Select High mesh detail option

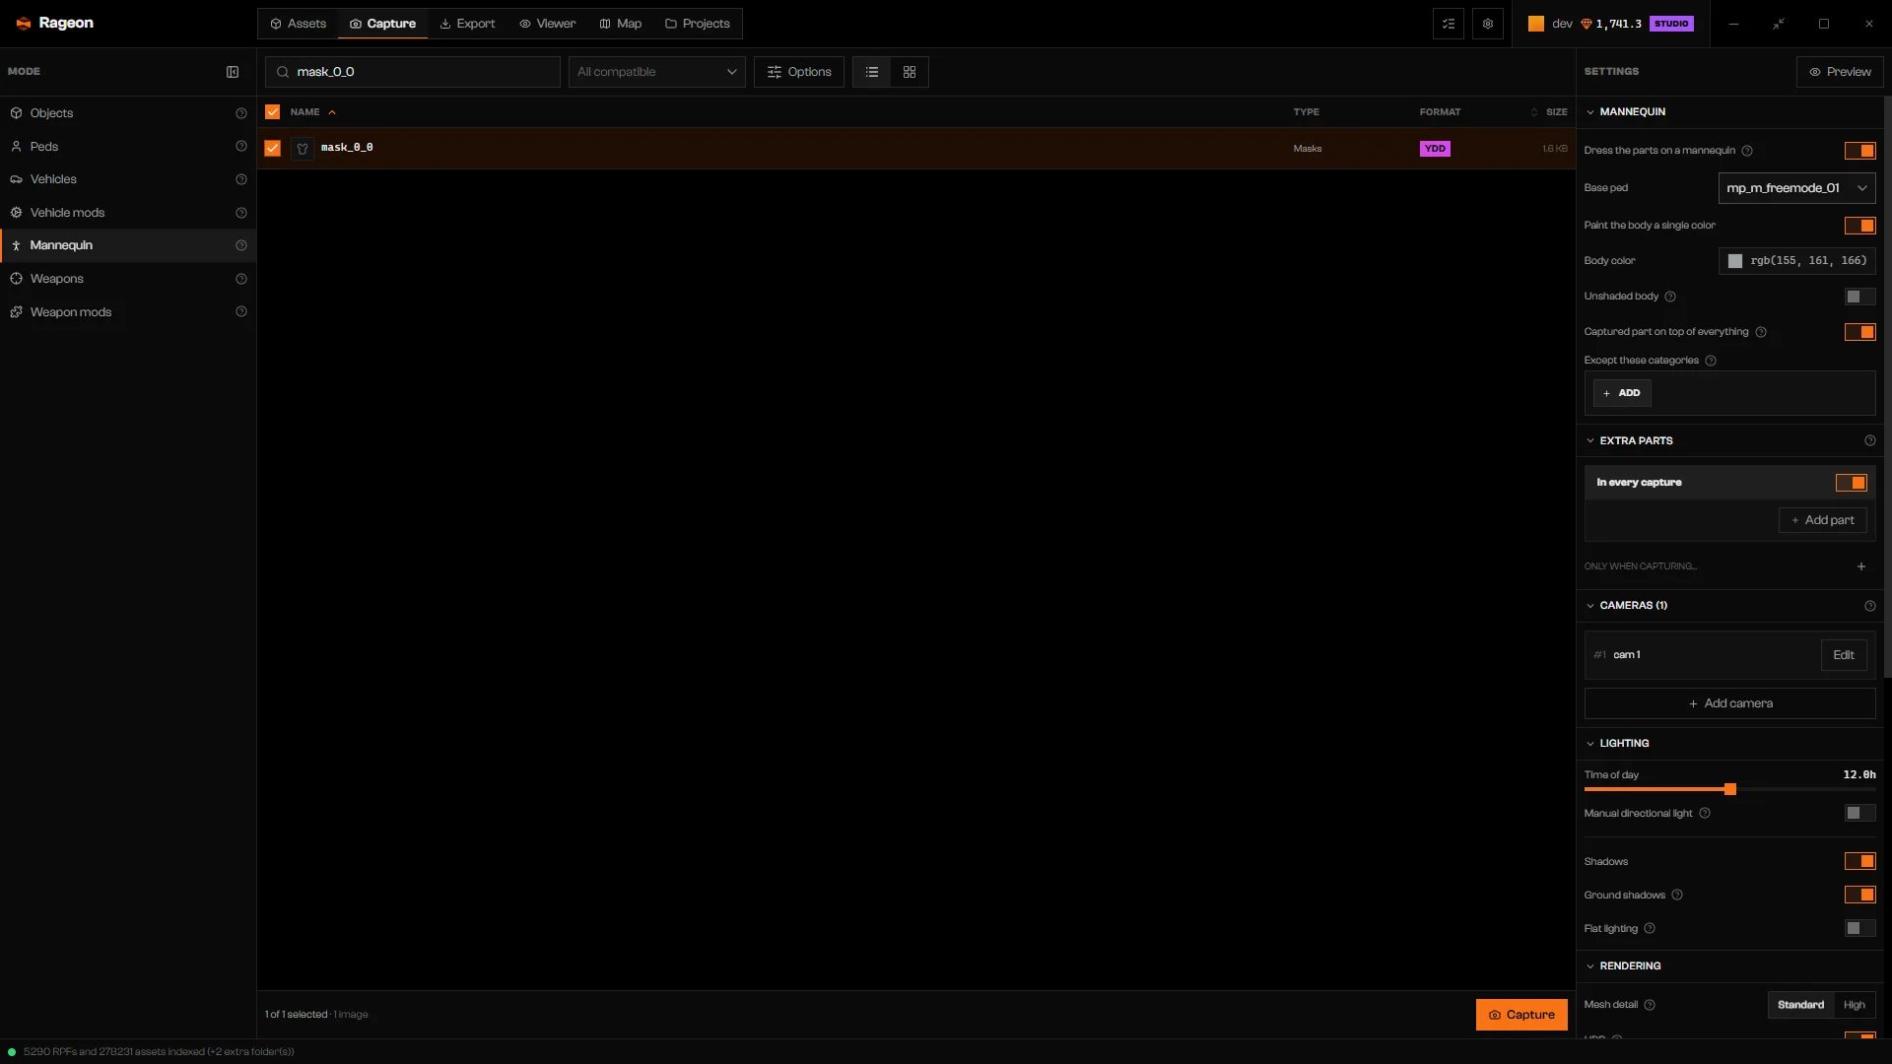tap(1854, 1005)
